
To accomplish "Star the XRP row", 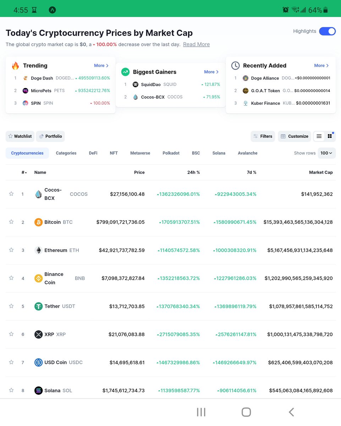I will pos(11,334).
